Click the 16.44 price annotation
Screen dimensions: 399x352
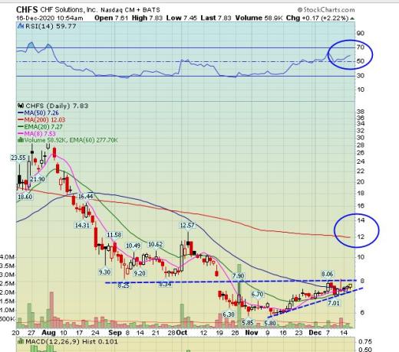click(x=85, y=196)
